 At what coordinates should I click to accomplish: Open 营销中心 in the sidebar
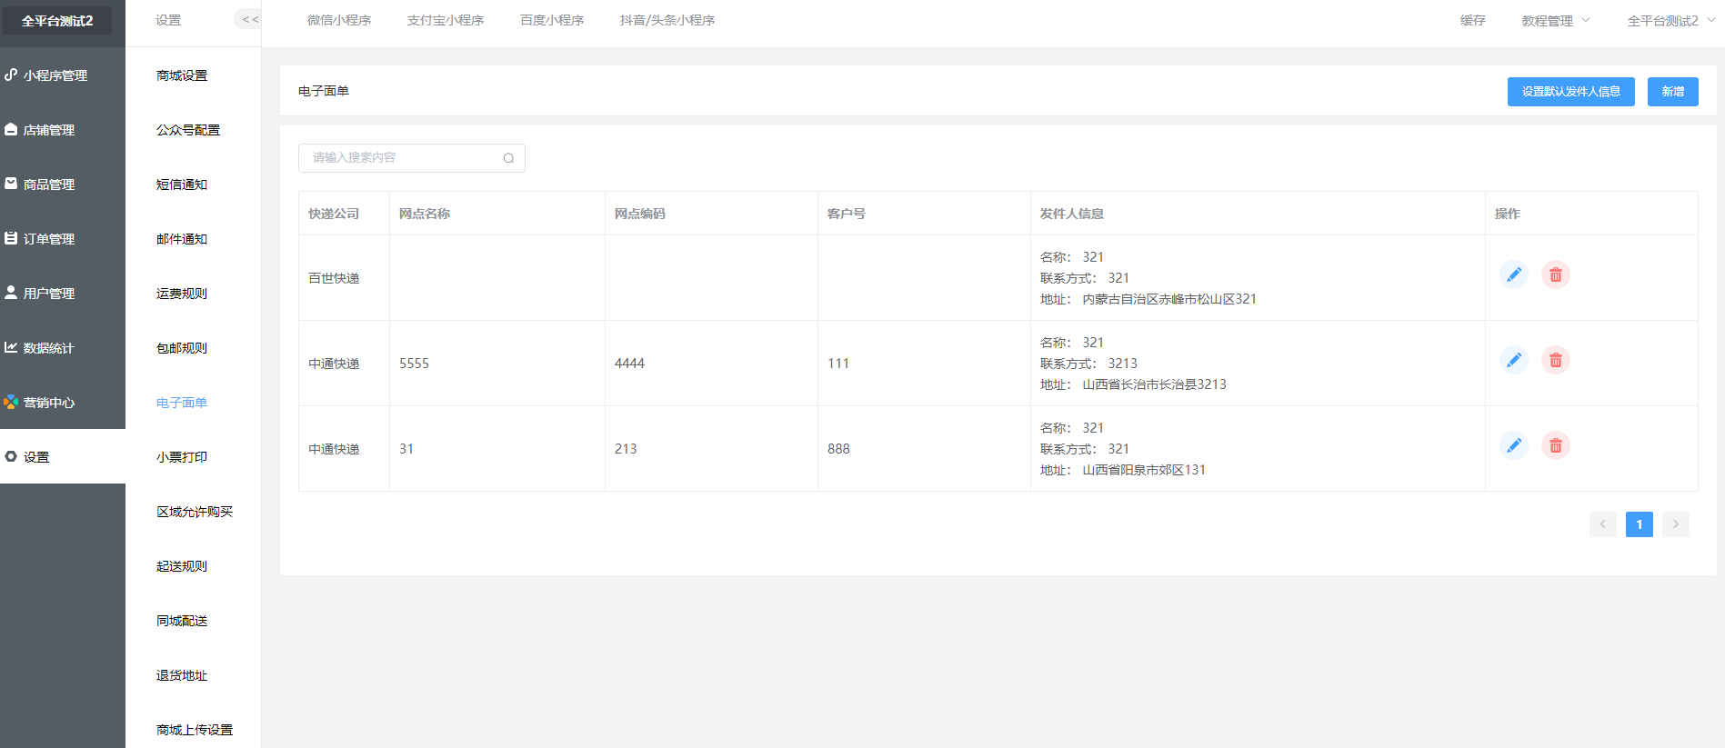(49, 403)
